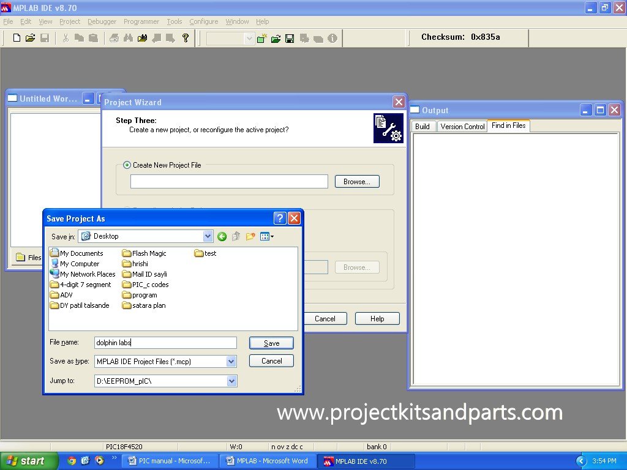Expand the Jump to path dropdown

tap(231, 381)
